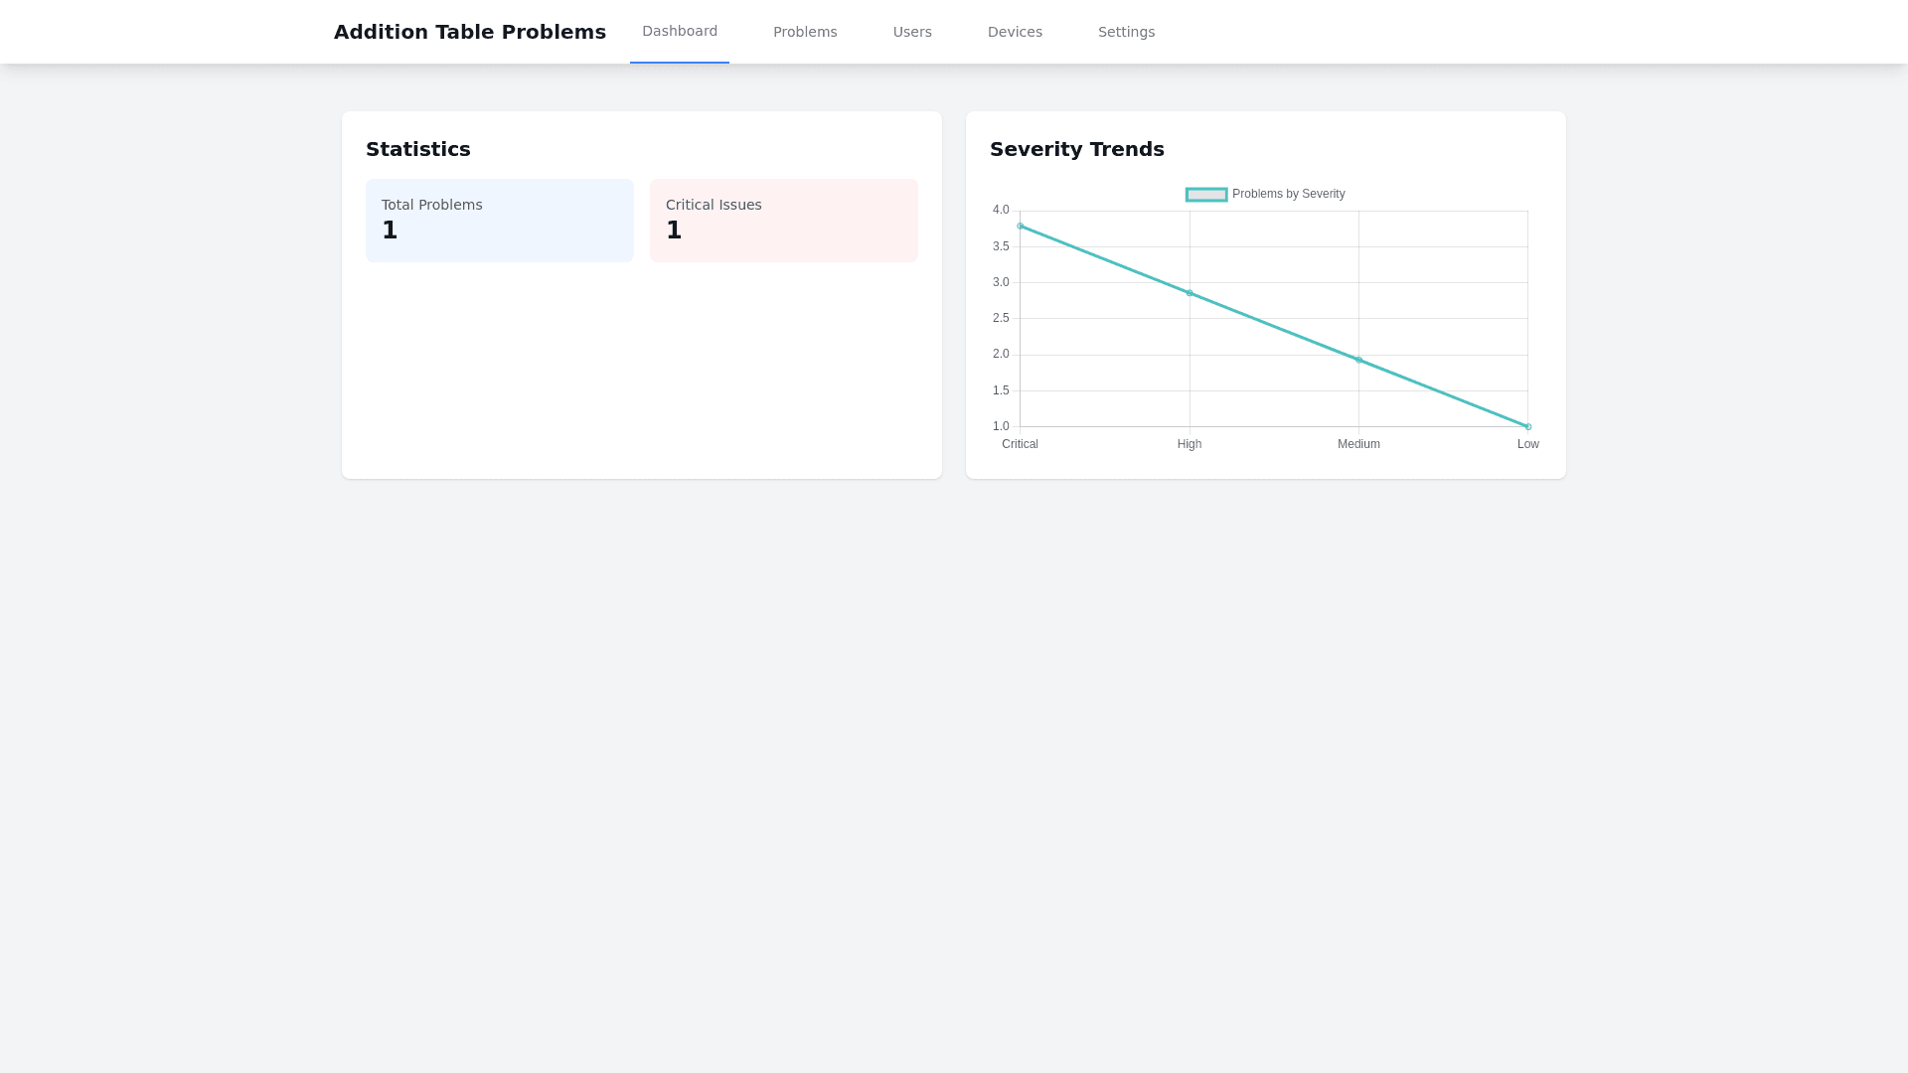Open the Dashboard tab

[680, 32]
